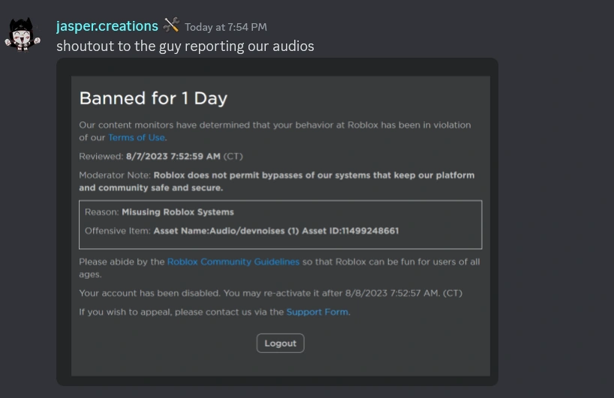The width and height of the screenshot is (614, 398).
Task: Click the account re-activation date line
Action: click(x=270, y=293)
